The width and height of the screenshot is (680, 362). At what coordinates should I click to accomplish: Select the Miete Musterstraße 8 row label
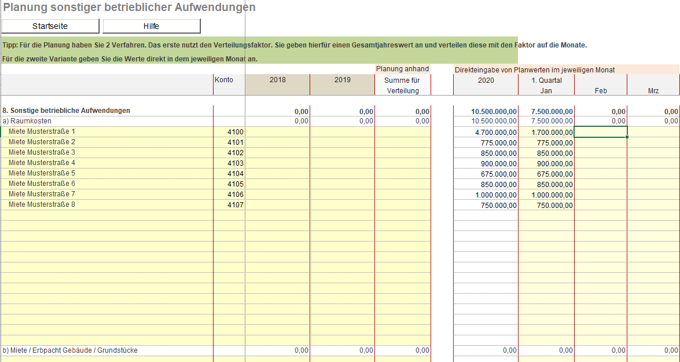pyautogui.click(x=42, y=204)
